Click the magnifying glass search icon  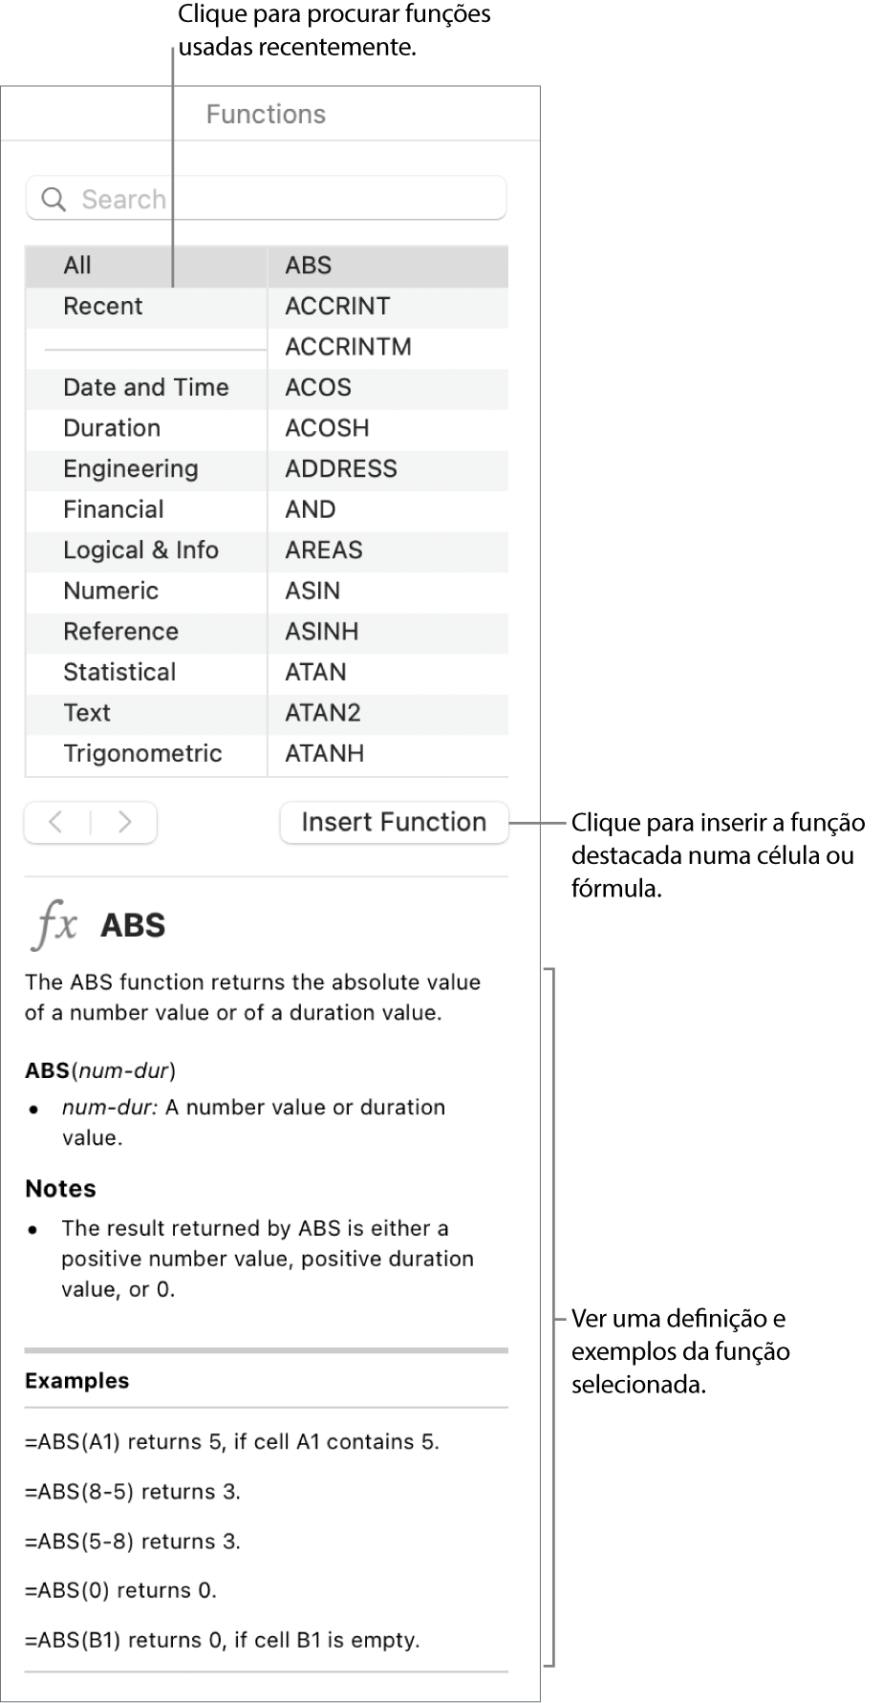54,199
